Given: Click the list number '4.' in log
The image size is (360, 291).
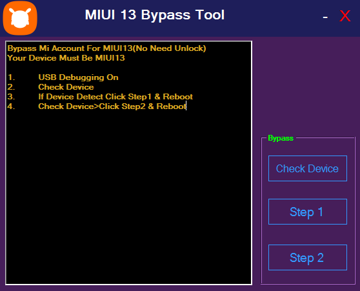Looking at the screenshot, I should pyautogui.click(x=11, y=106).
